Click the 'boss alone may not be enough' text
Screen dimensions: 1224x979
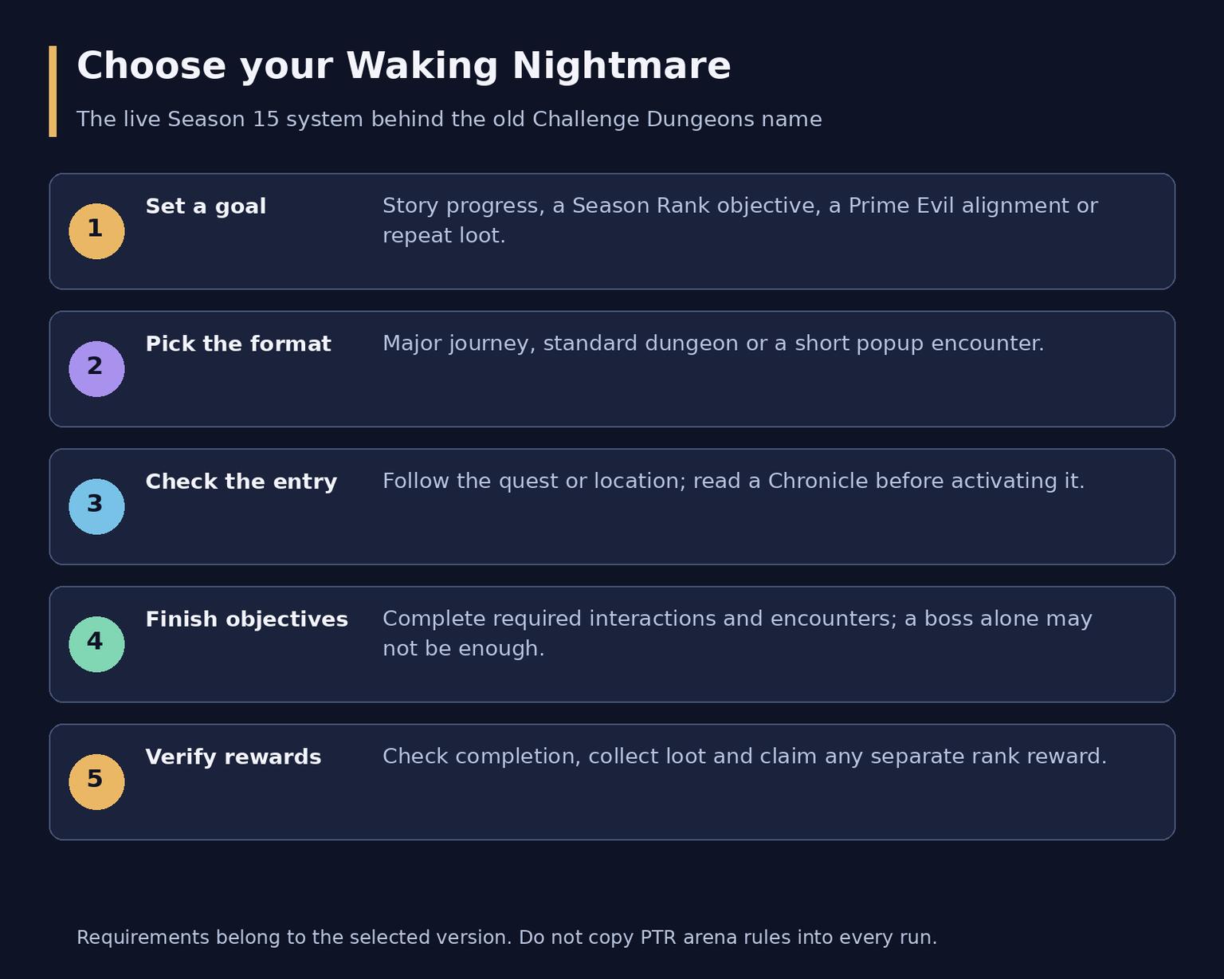pos(737,634)
